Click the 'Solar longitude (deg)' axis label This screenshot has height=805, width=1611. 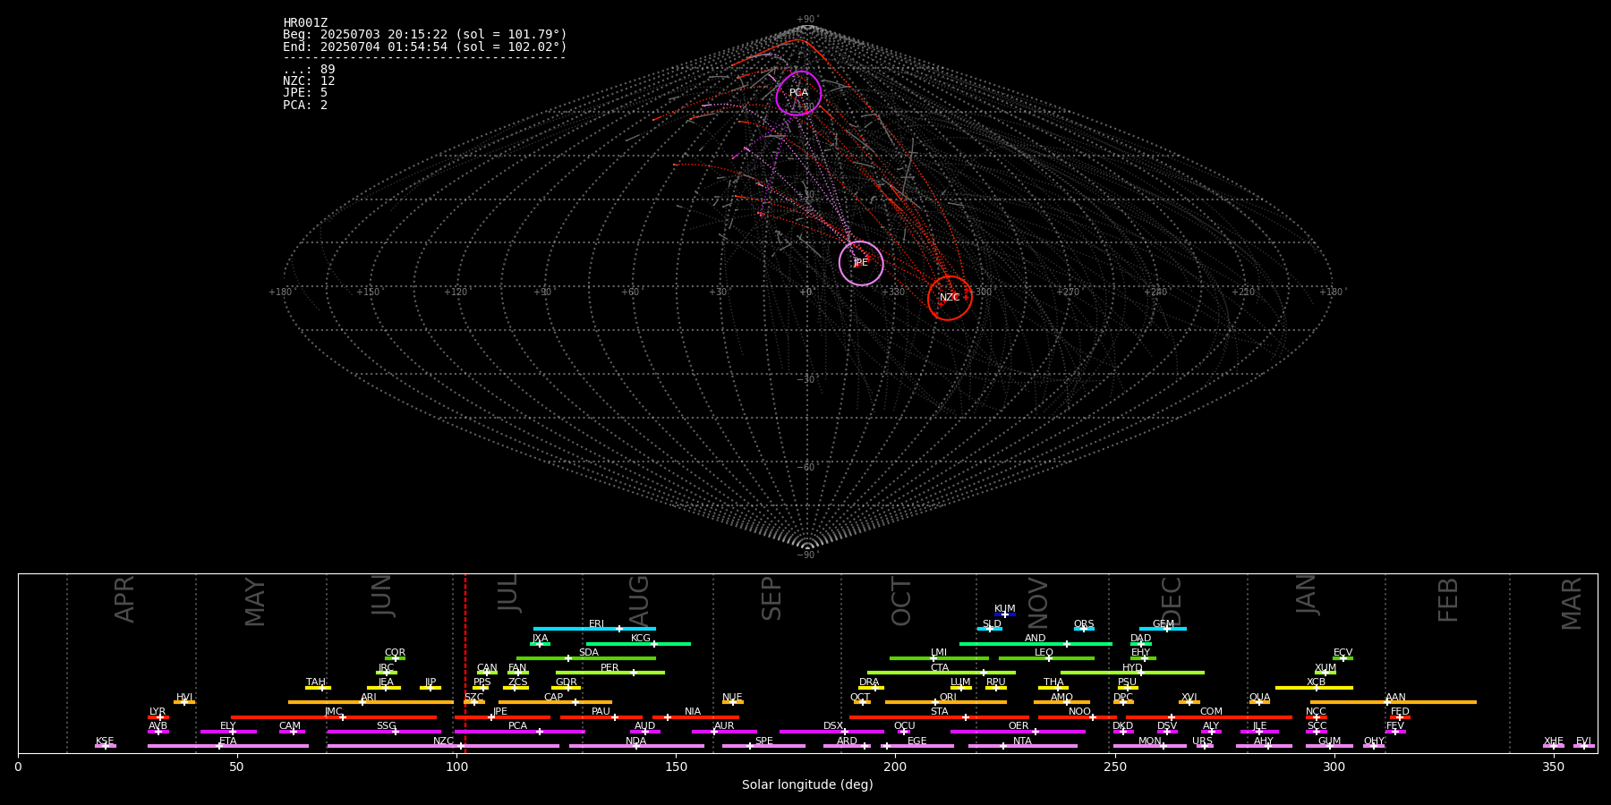point(807,785)
